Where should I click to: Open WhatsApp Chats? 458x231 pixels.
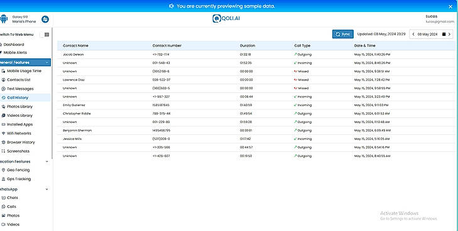pos(13,198)
